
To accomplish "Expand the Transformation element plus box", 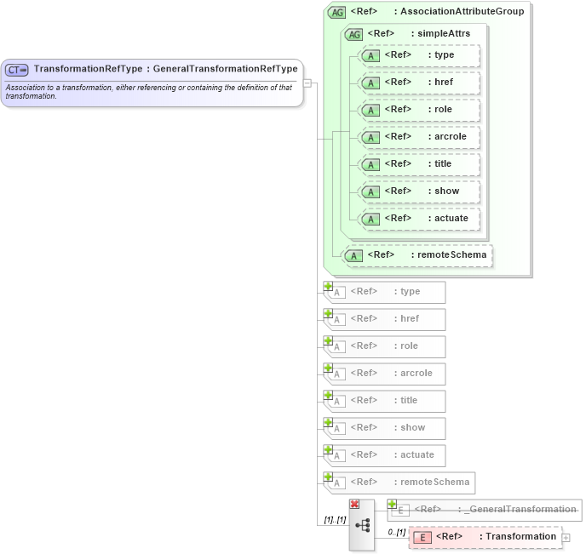I will pyautogui.click(x=566, y=538).
